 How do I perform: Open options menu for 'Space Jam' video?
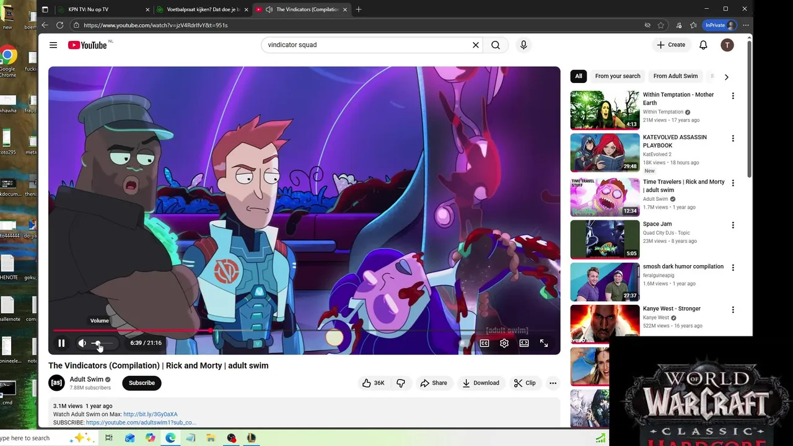733,225
